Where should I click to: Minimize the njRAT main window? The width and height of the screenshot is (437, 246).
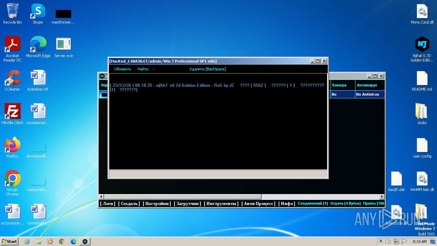(369, 76)
